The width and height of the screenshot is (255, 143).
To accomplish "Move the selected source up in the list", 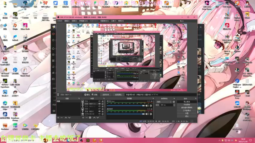I will pos(94,118).
